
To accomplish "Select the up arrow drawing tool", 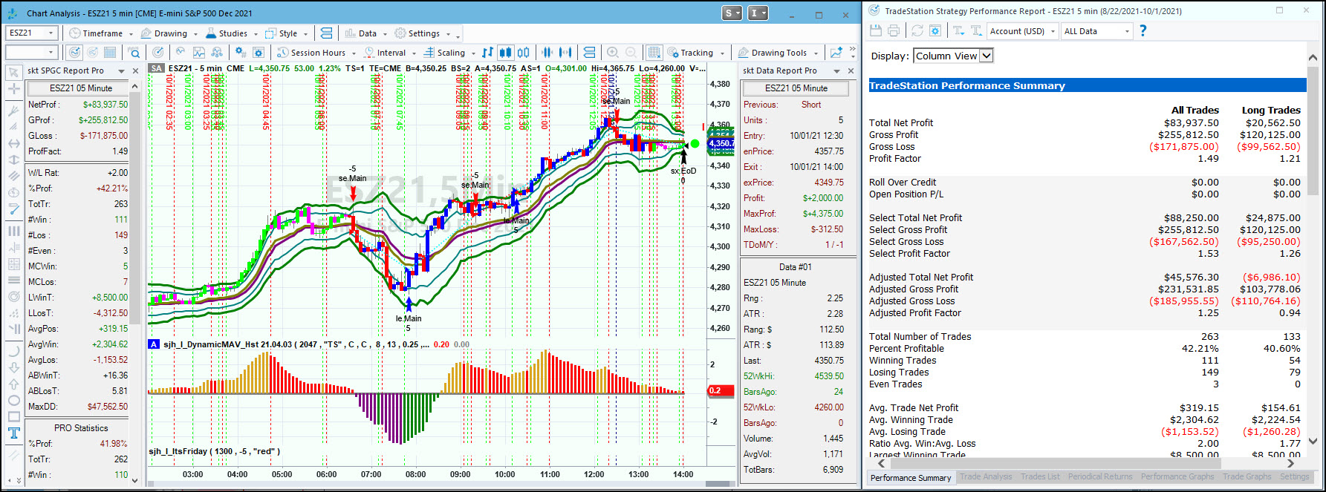I will (x=13, y=384).
